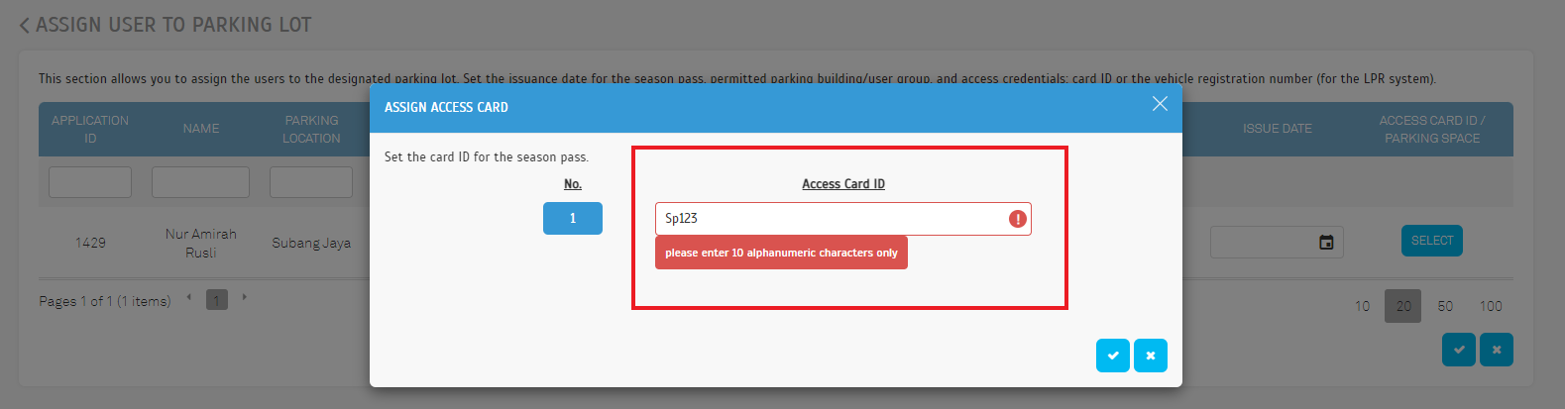Open the issue date calendar picker
Screen dimensions: 1565x409
coord(1326,243)
